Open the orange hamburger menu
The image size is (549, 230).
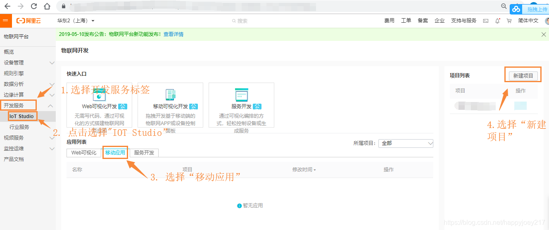click(6, 21)
